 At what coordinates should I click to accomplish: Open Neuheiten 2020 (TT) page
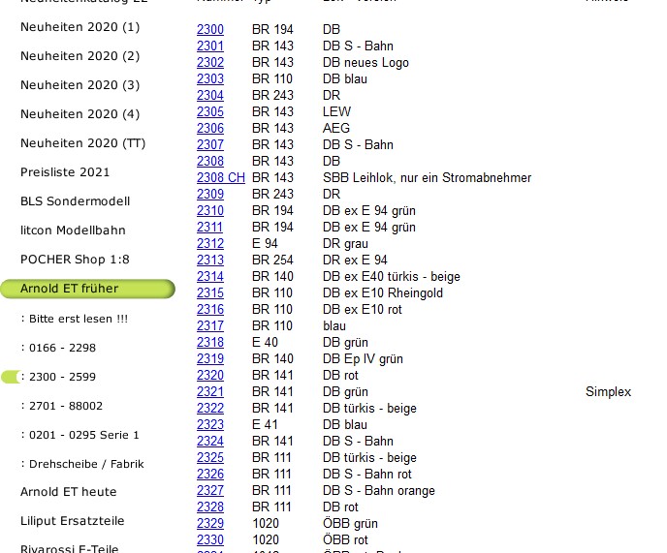[x=83, y=143]
